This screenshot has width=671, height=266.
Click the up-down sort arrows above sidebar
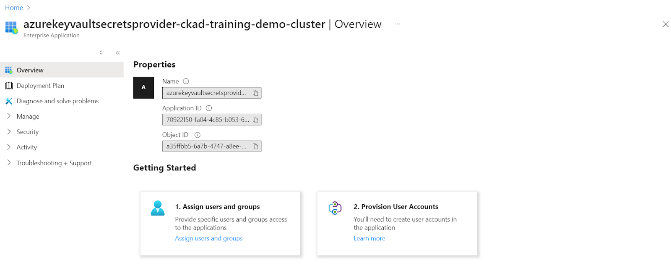tap(101, 52)
